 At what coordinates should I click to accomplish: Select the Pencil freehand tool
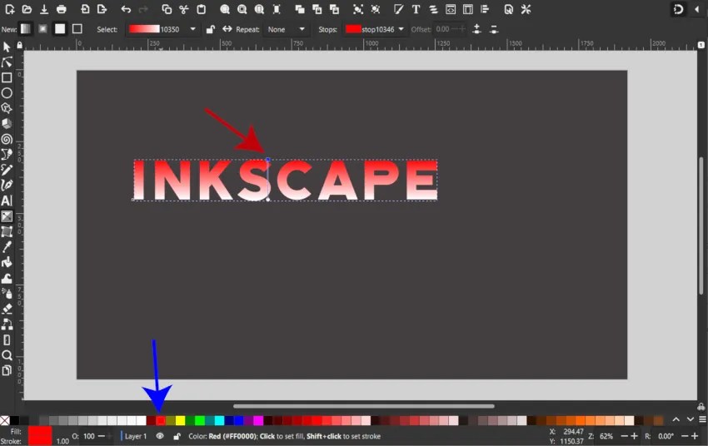[x=7, y=170]
